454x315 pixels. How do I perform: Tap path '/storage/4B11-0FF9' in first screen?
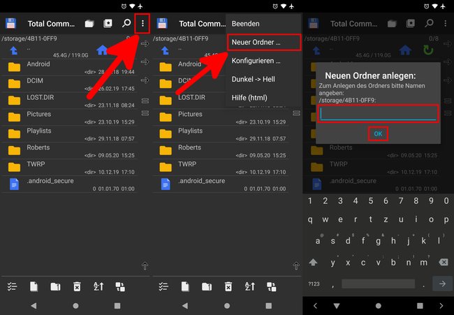pyautogui.click(x=29, y=38)
